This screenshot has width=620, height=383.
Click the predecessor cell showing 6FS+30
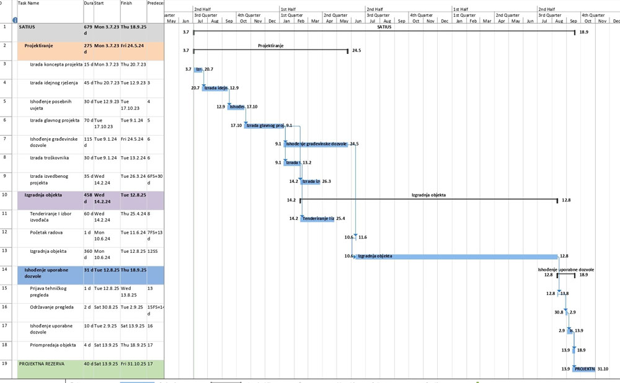[155, 177]
